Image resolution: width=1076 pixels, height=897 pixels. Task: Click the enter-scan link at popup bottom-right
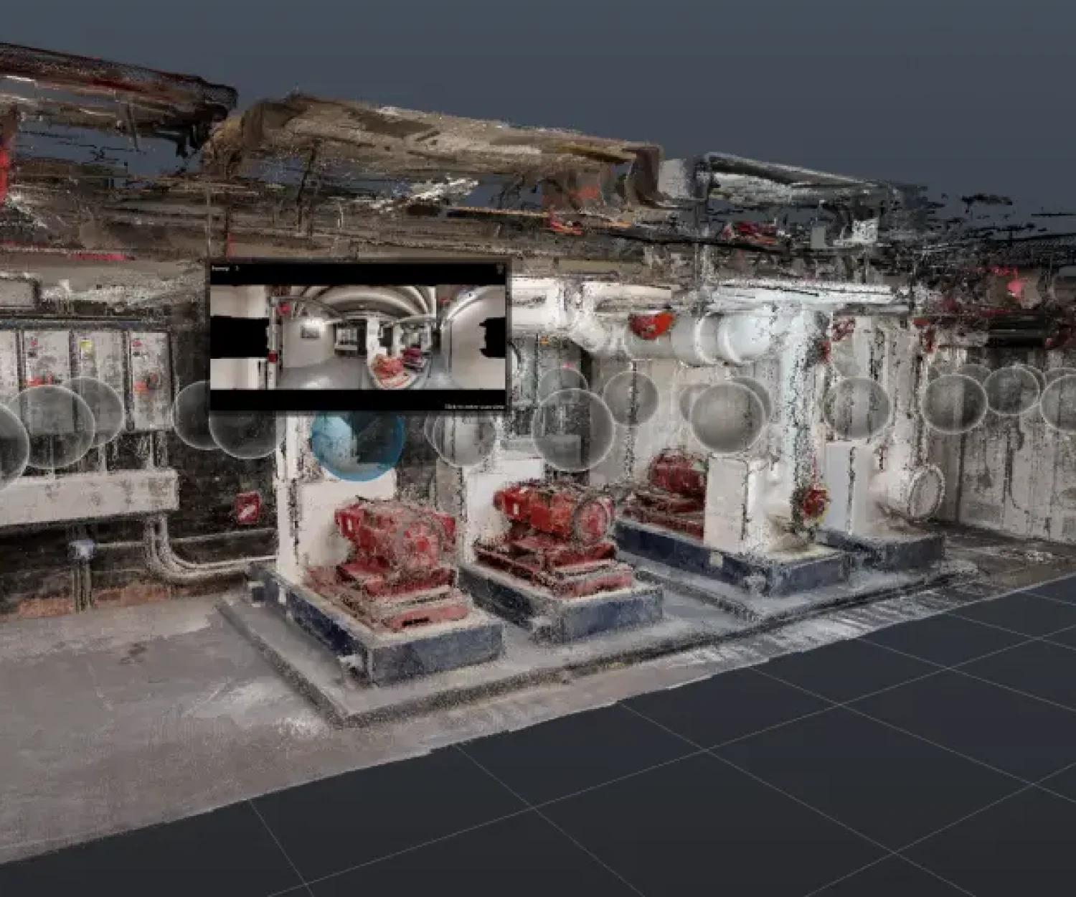(474, 406)
